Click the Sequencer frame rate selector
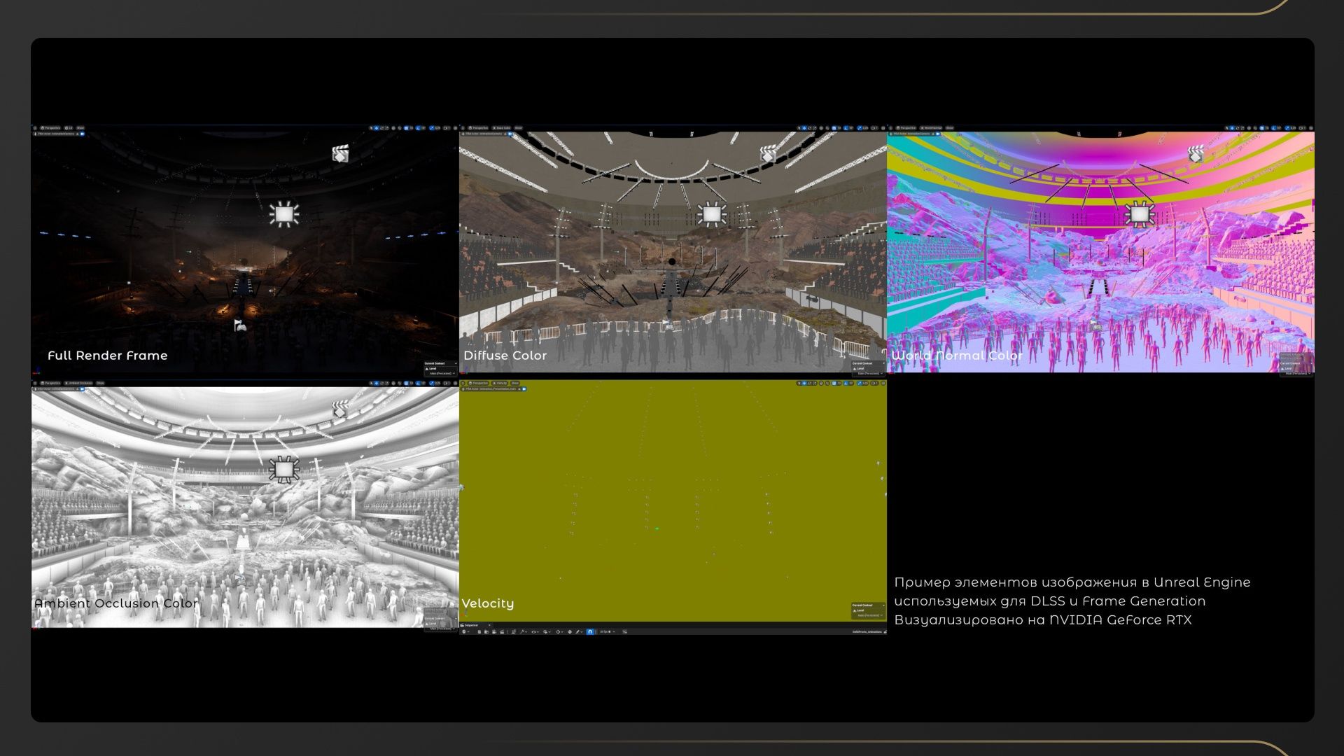Screen dimensions: 1344x756 (x=607, y=631)
